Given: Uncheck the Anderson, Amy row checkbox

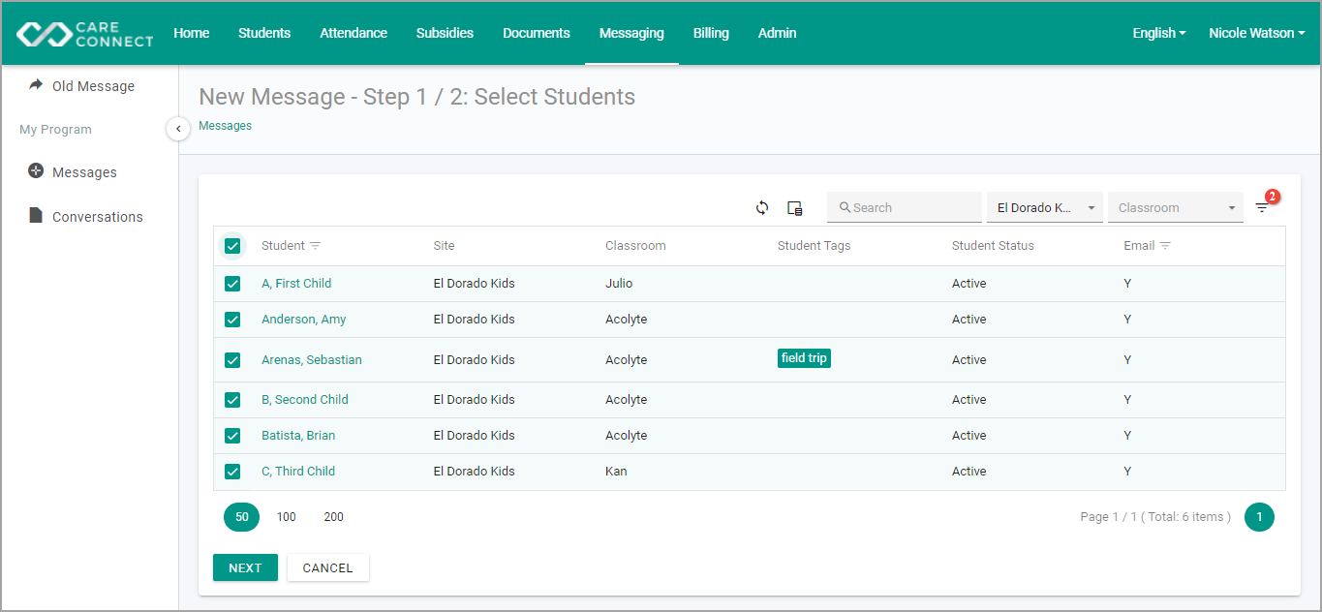Looking at the screenshot, I should coord(232,320).
